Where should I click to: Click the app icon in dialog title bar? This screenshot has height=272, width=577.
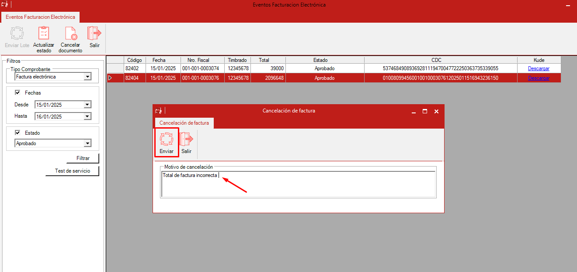click(x=159, y=111)
